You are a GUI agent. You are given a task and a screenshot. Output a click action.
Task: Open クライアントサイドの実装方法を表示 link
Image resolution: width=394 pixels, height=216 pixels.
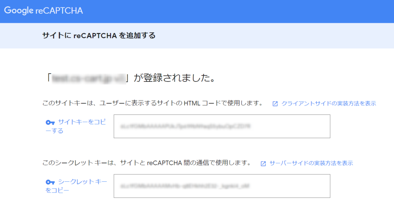(329, 103)
